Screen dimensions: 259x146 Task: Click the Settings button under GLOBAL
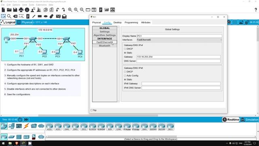coord(104,32)
